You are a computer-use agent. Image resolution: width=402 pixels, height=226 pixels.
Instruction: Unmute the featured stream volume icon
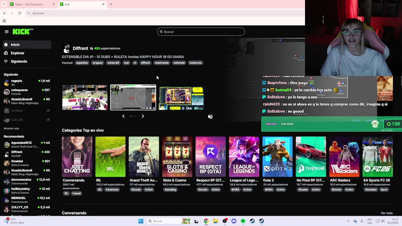tap(210, 116)
